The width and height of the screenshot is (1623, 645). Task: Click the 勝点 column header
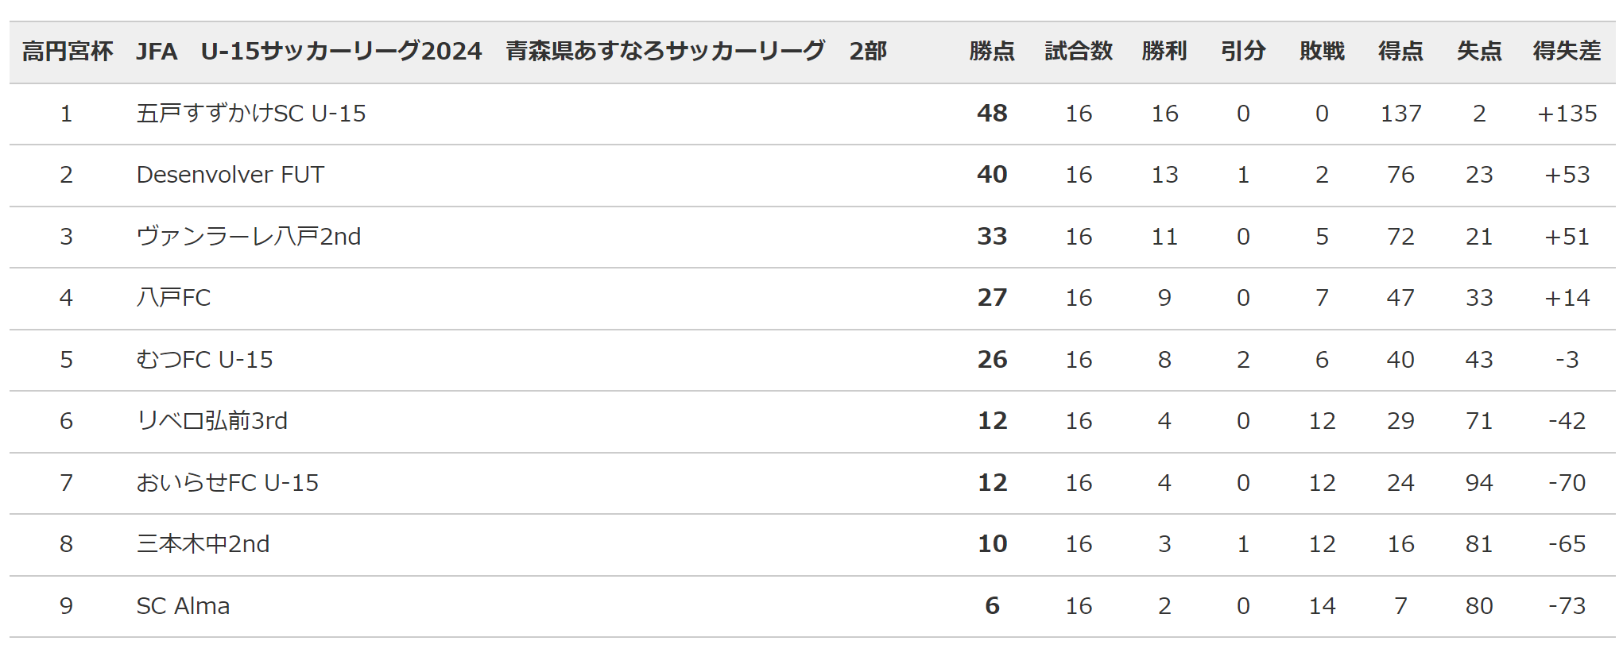click(992, 52)
